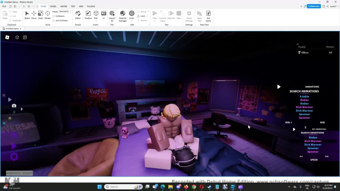Switch to the MODEL ribbon tab
340x191 pixels.
(53, 6)
